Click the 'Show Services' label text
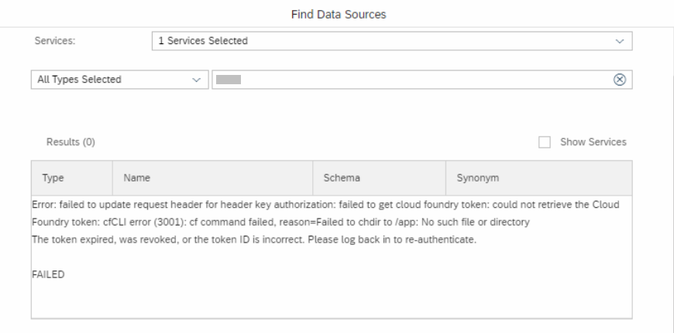The height and width of the screenshot is (333, 674). (593, 142)
